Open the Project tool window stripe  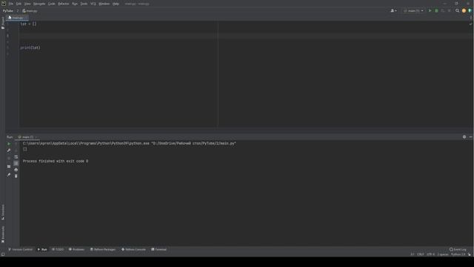pos(3,23)
